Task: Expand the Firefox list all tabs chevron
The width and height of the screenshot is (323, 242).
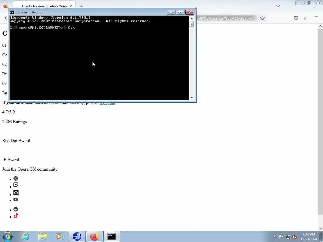Action: [x=278, y=6]
